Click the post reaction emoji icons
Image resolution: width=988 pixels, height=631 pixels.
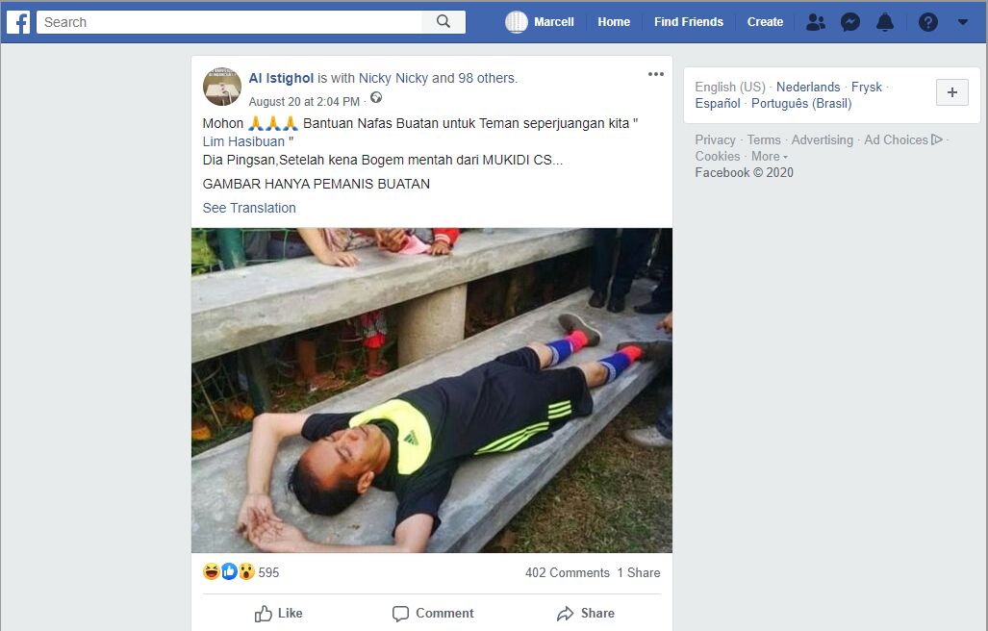point(229,571)
